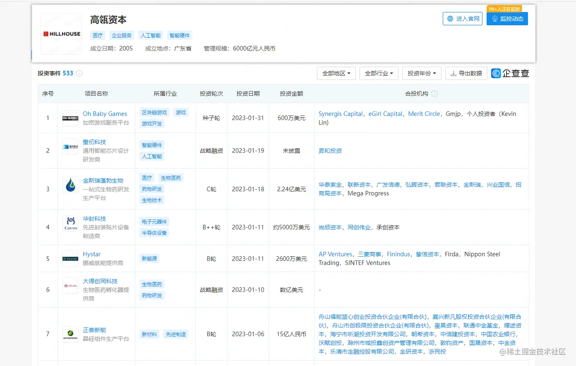This screenshot has width=576, height=366.
Task: Select the 2023-01-06 date cell
Action: pos(248,334)
